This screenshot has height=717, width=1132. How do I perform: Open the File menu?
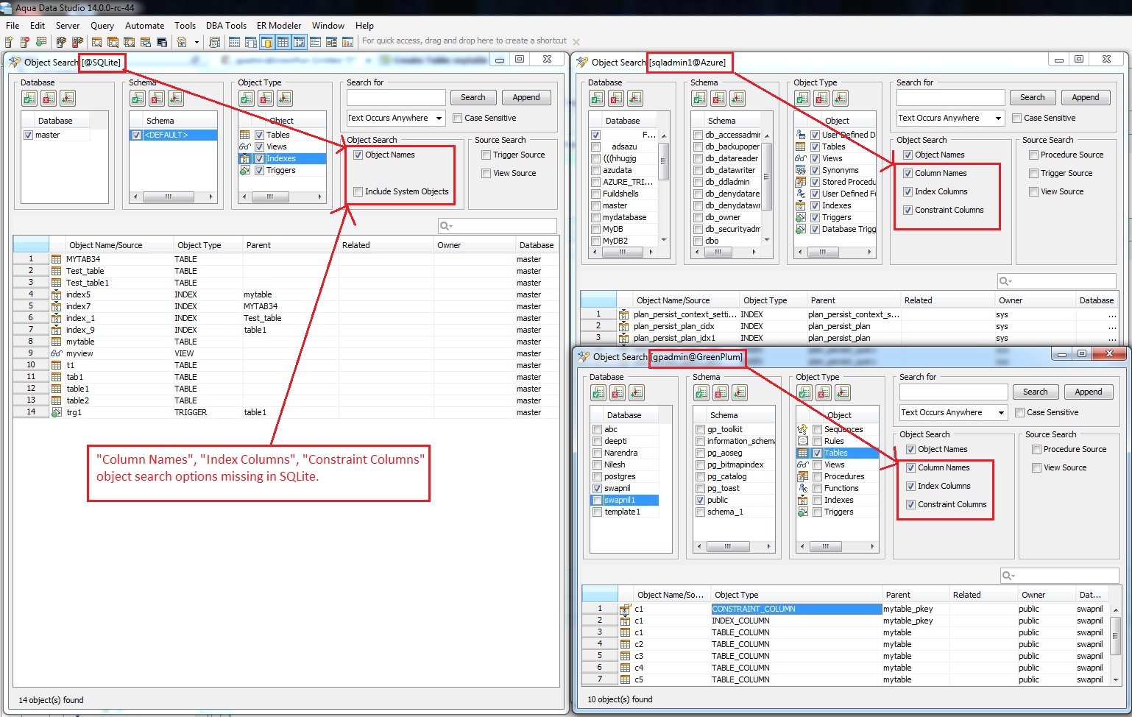pyautogui.click(x=13, y=25)
